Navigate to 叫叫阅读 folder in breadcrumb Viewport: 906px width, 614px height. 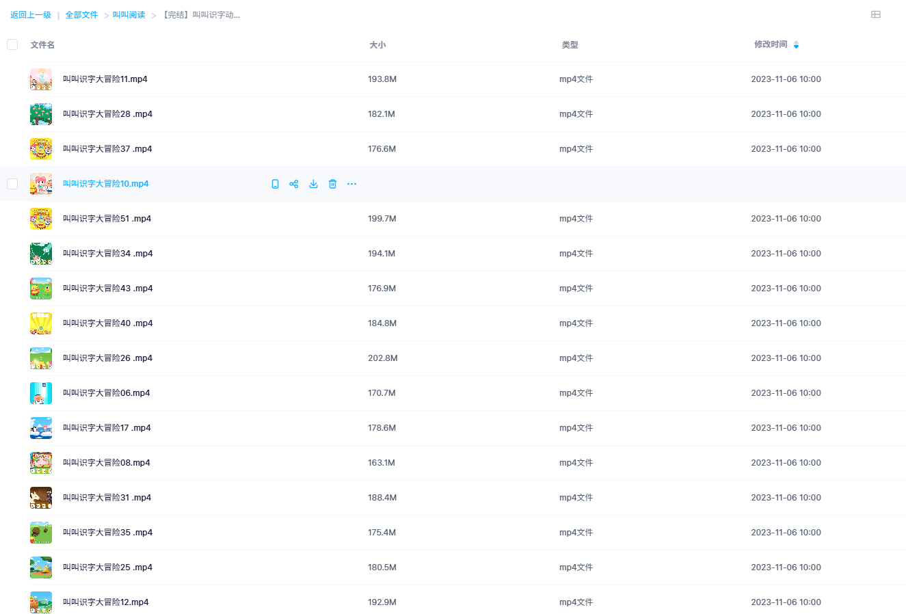pos(129,15)
